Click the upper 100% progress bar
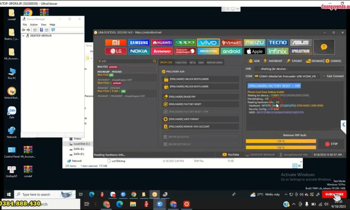The height and width of the screenshot is (210, 350). pyautogui.click(x=281, y=141)
